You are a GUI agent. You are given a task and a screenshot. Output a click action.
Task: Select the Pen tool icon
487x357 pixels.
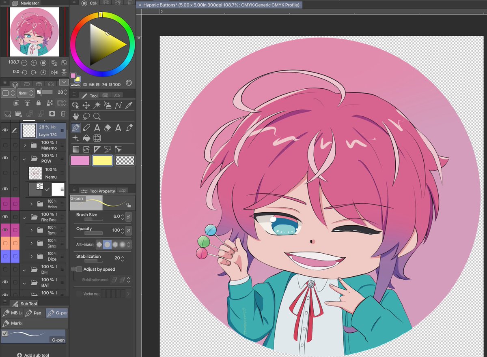tap(75, 128)
